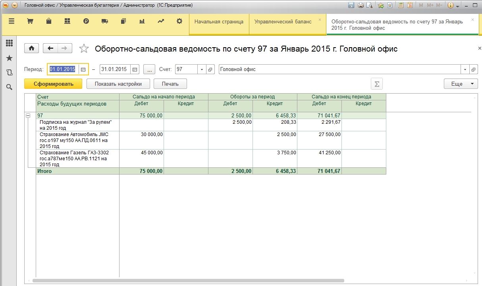Image resolution: width=482 pixels, height=286 pixels.
Task: Click the Сформировать button
Action: pos(54,84)
